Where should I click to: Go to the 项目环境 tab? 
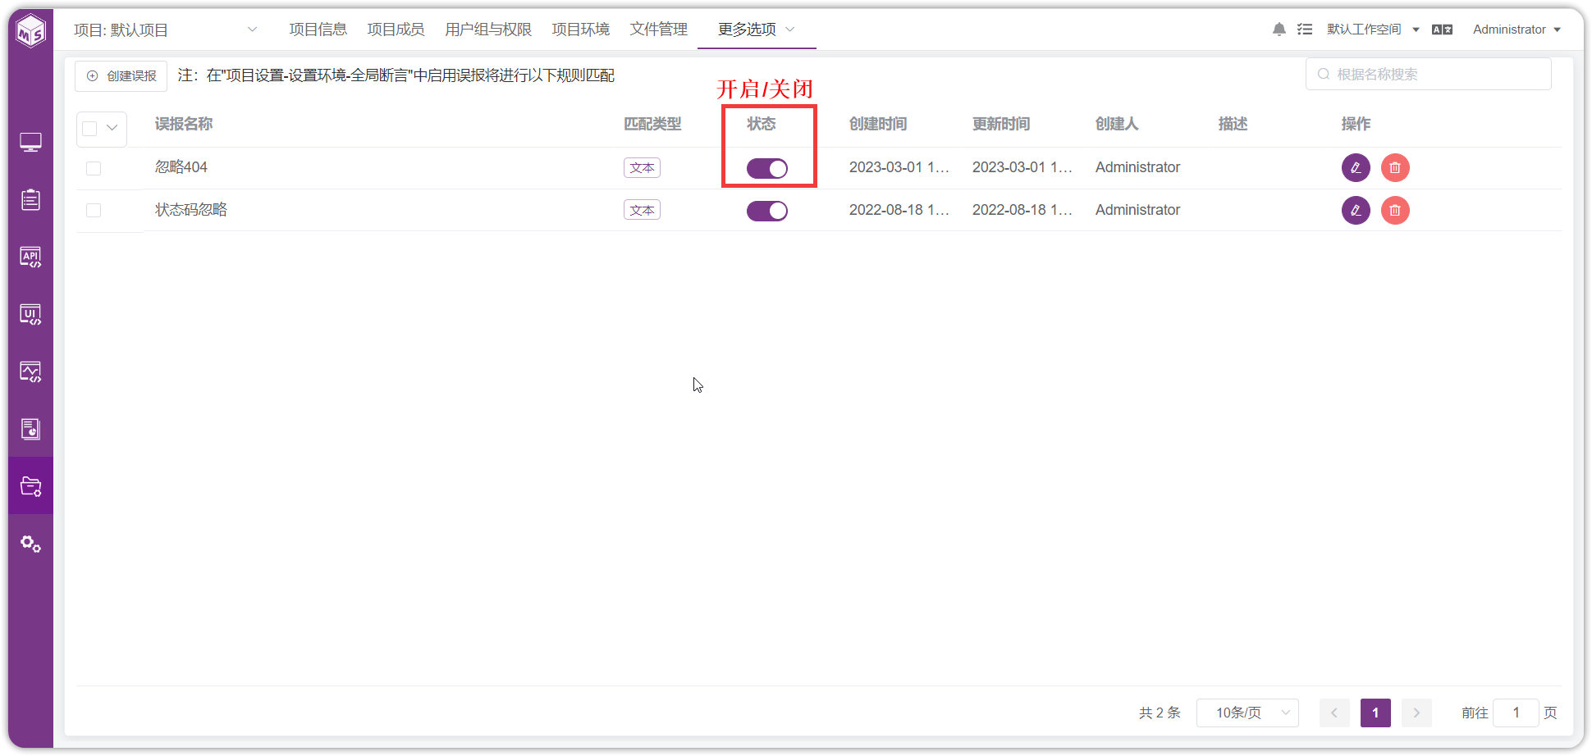tap(580, 30)
